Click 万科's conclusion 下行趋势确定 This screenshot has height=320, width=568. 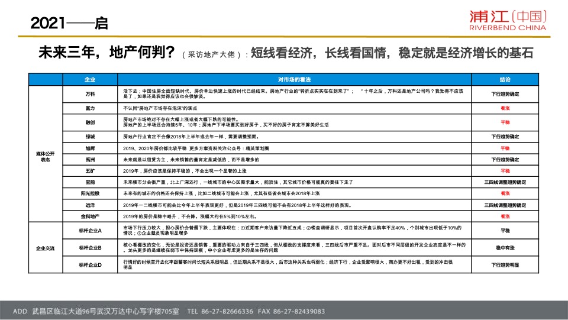pos(505,94)
